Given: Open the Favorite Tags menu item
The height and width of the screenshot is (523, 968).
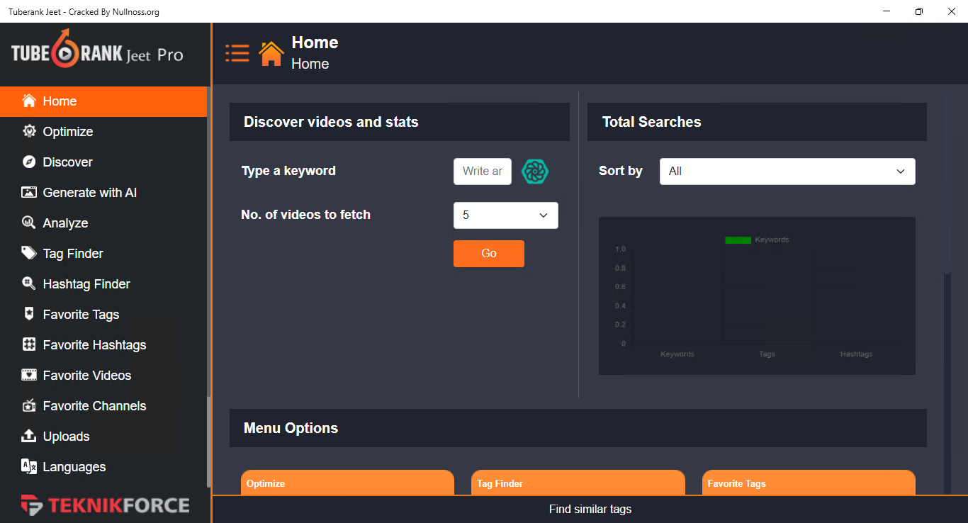Looking at the screenshot, I should (x=103, y=315).
